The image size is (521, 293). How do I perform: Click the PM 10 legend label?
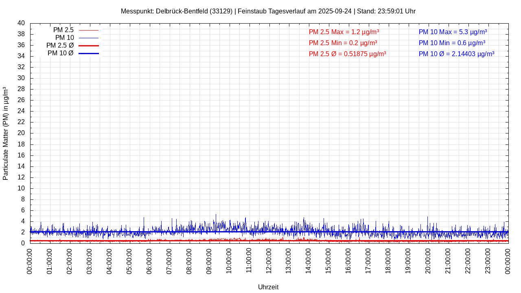(64, 38)
